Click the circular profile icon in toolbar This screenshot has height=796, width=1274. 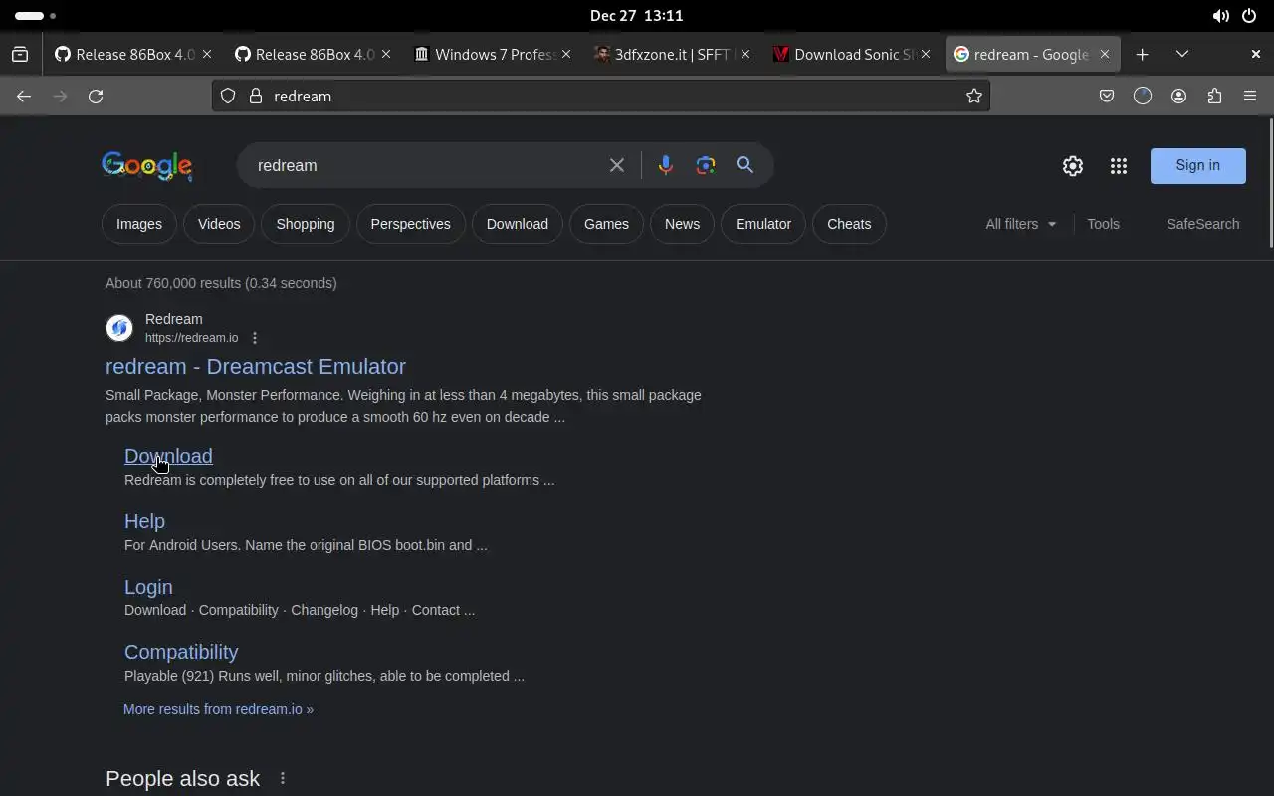(1143, 96)
